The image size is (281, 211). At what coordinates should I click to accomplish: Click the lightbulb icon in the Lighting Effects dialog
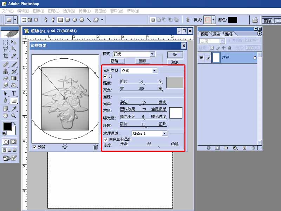(x=65, y=147)
